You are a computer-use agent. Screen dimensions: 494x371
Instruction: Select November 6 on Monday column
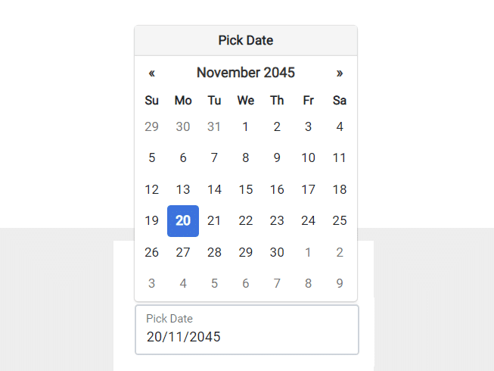[183, 158]
